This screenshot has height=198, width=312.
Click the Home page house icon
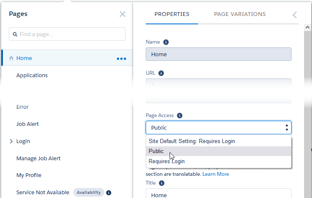[11, 58]
